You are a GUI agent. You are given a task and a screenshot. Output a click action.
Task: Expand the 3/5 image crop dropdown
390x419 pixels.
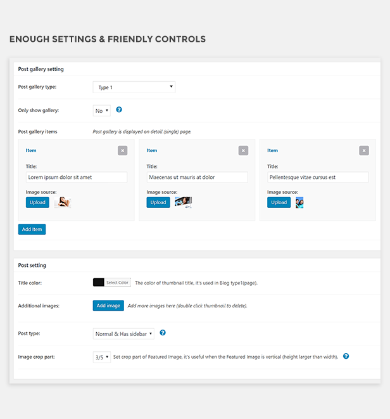[102, 357]
